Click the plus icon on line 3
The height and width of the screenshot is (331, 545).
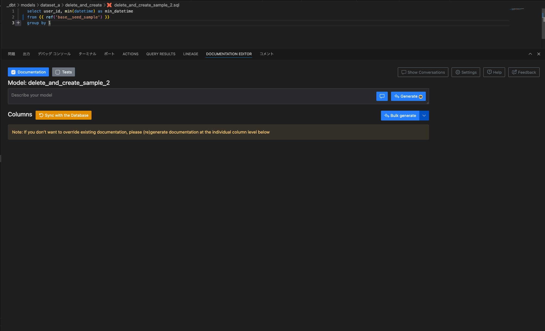pyautogui.click(x=18, y=23)
